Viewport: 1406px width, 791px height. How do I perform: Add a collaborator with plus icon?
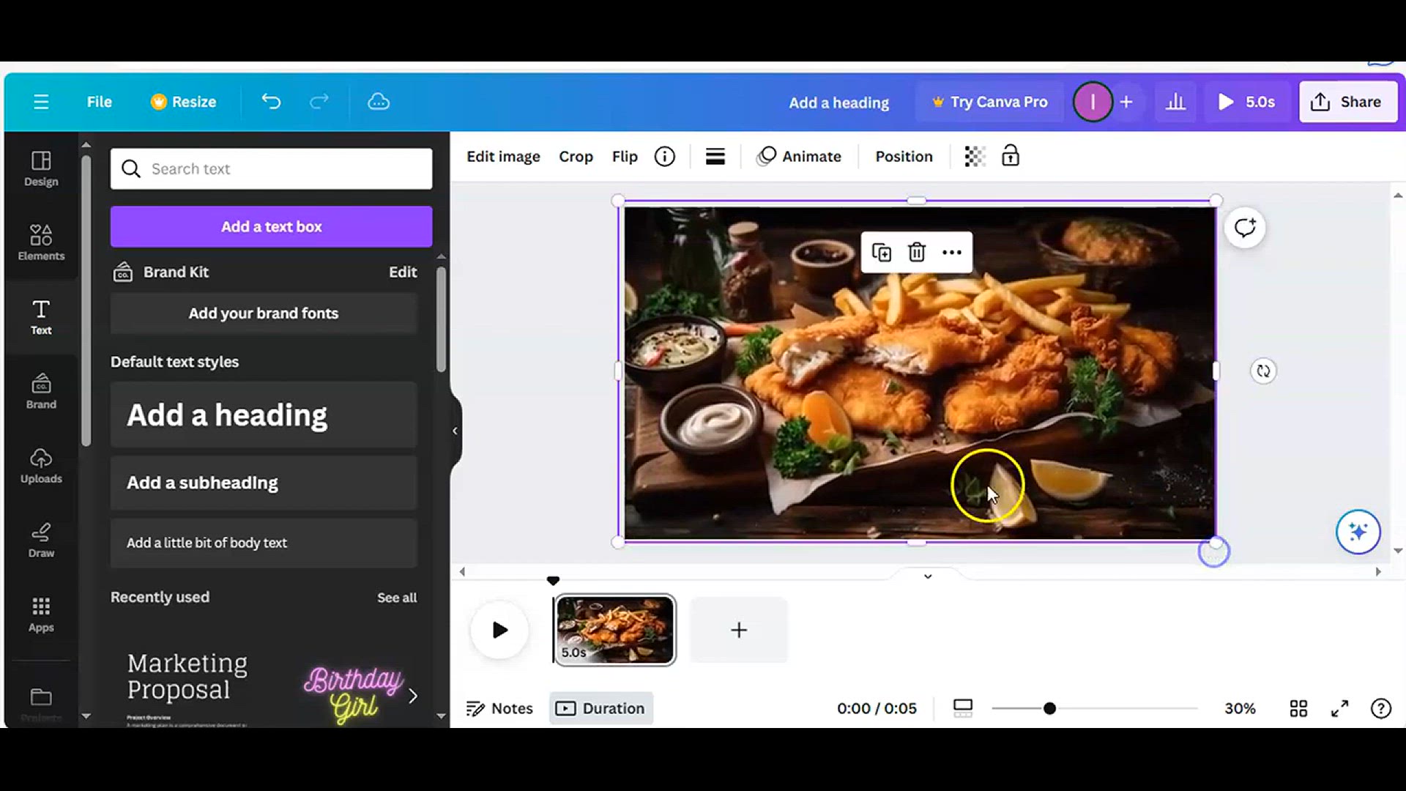[x=1126, y=102]
